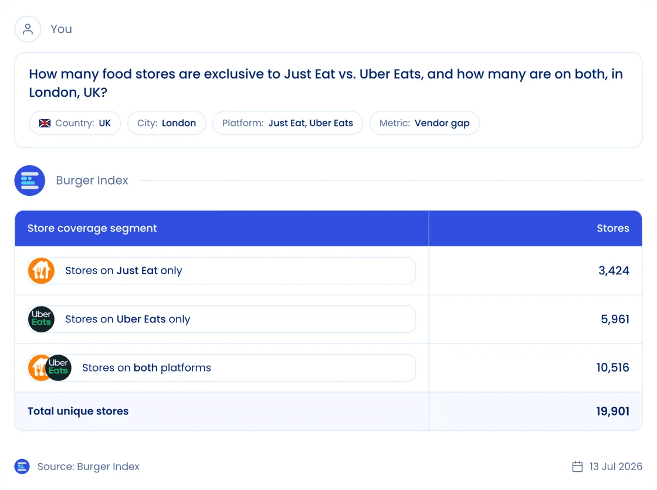Screen dimensions: 657x490
Task: Open the Platform: Just Eat, Uber Eats chip
Action: [x=287, y=123]
